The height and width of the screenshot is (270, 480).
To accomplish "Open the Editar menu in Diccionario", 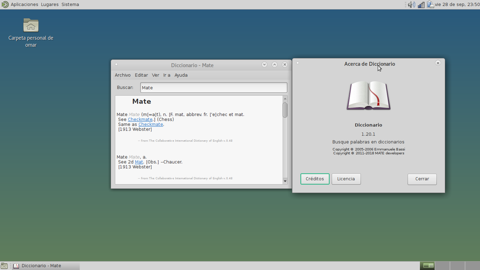I will (141, 75).
